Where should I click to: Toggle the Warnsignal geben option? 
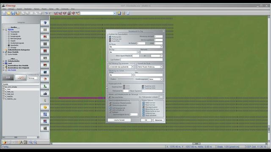coord(144,107)
